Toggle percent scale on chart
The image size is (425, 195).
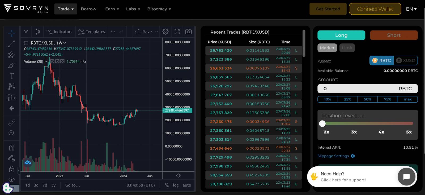[x=167, y=185]
